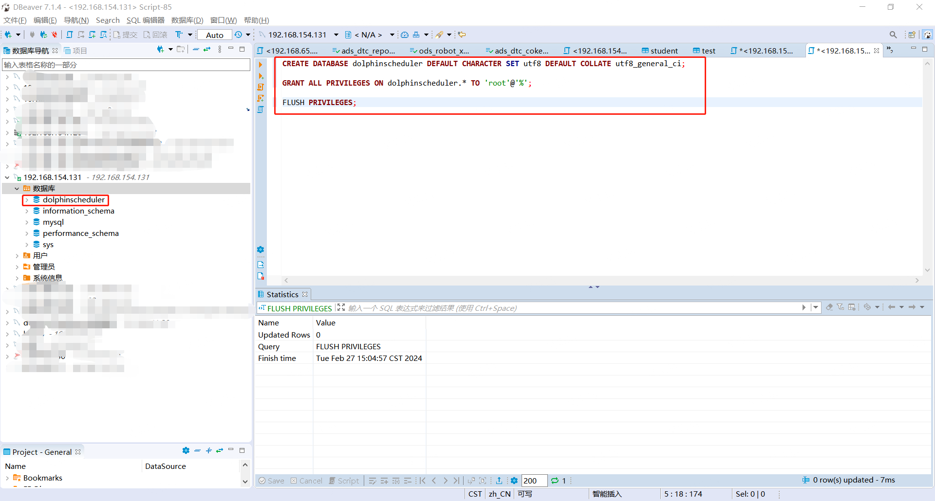
Task: Go to first row in results toolbar
Action: [423, 481]
